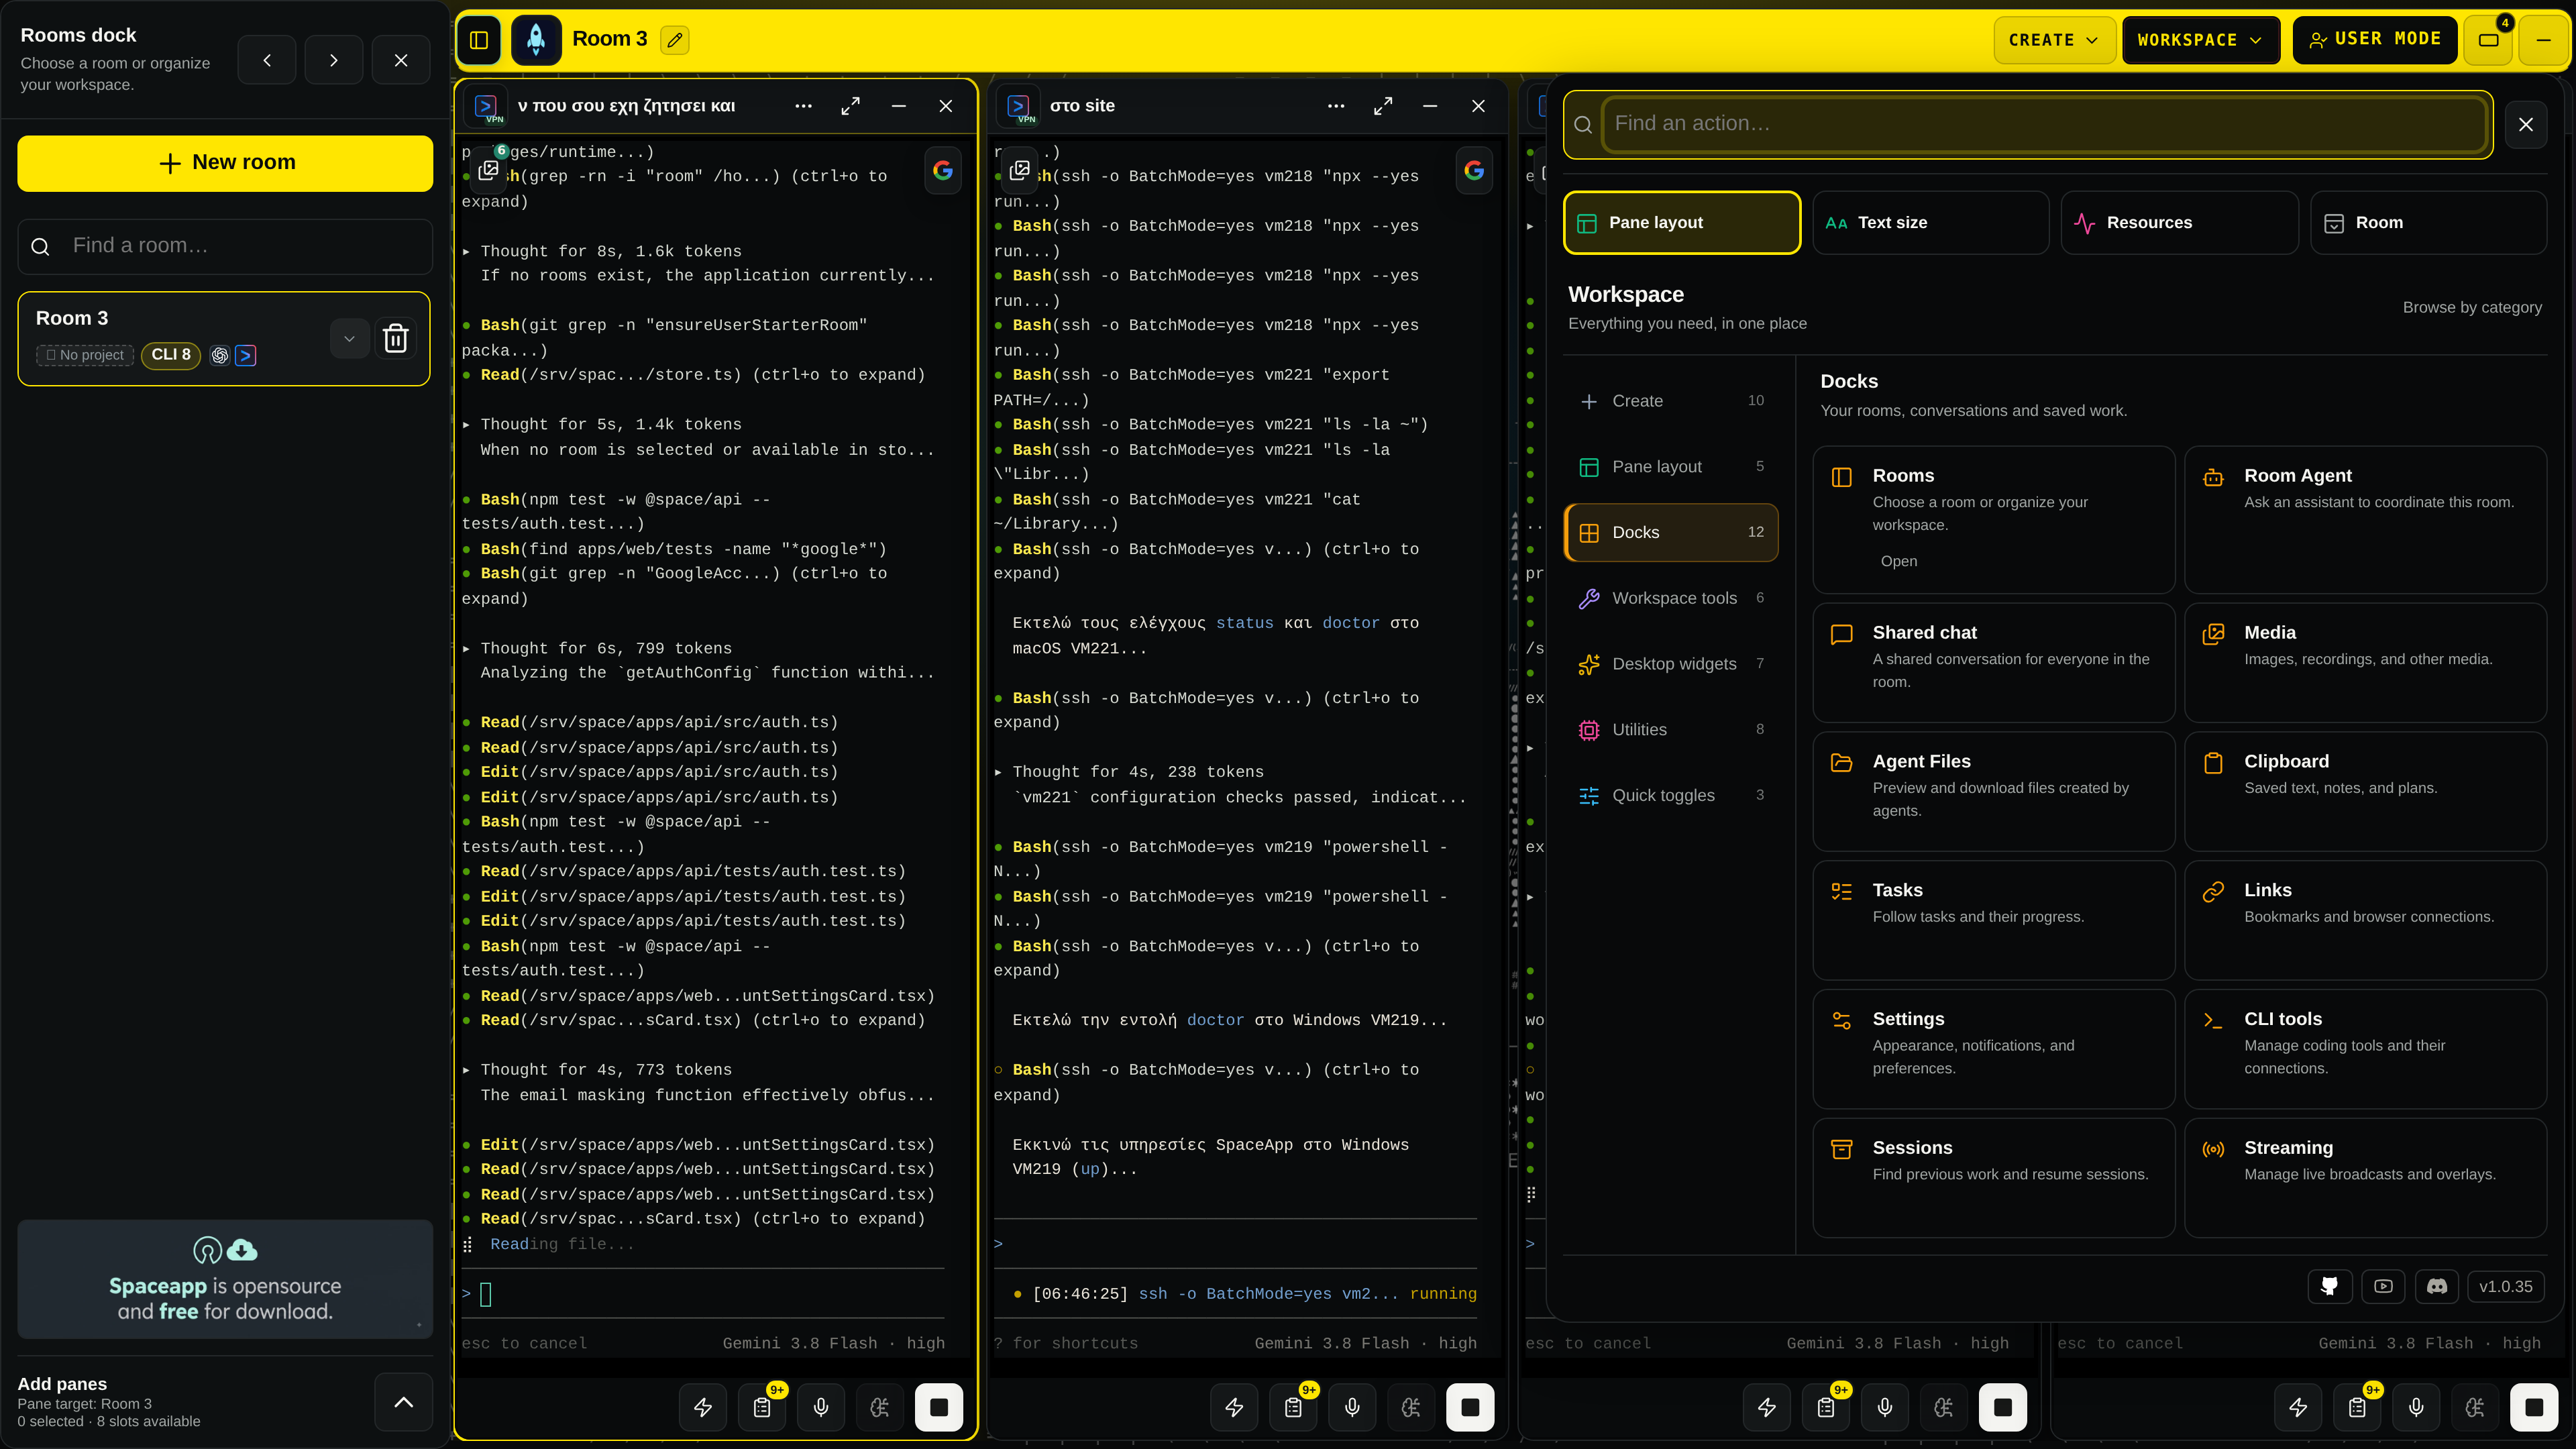The image size is (2576, 1449).
Task: Open WORKSPACE dropdown
Action: (x=2200, y=40)
